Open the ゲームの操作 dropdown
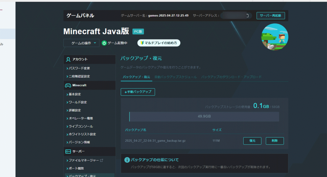Image resolution: width=327 pixels, height=177 pixels. [x=81, y=43]
